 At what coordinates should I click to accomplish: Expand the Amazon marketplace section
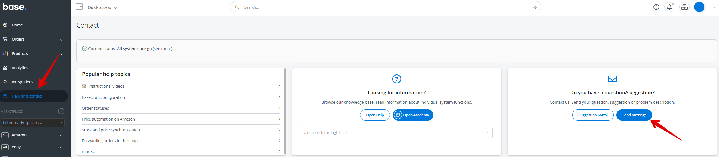click(61, 135)
